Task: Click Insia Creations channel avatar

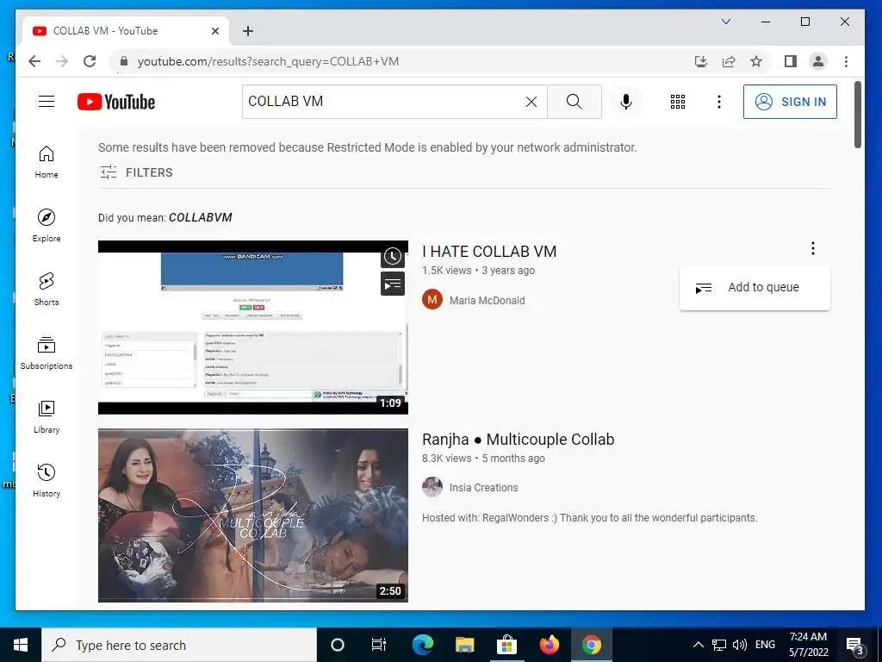Action: pos(432,487)
